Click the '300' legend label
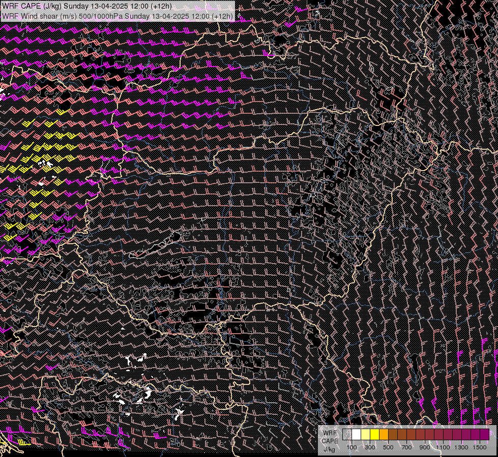 [370, 447]
